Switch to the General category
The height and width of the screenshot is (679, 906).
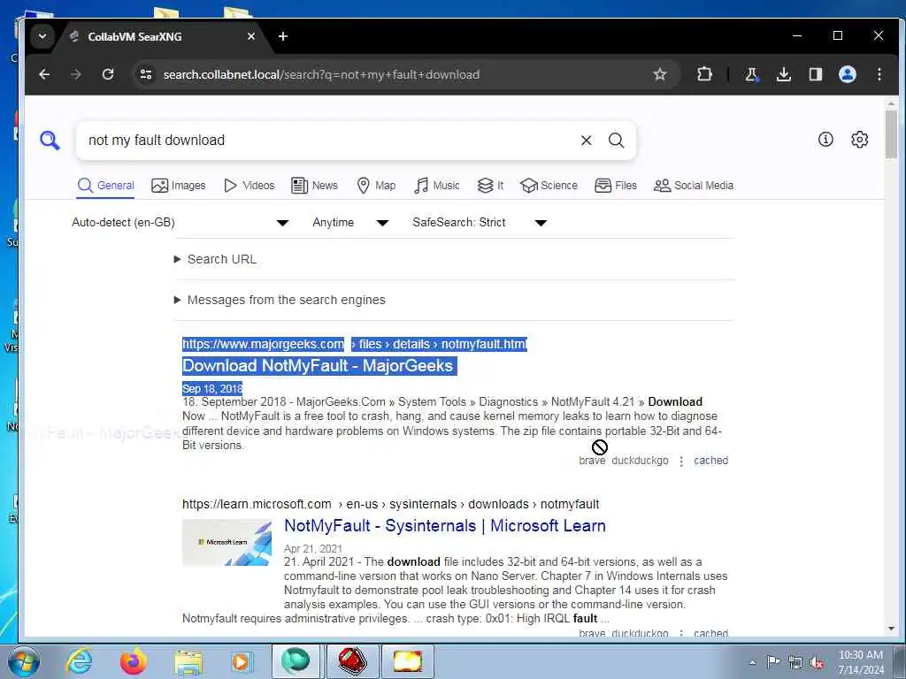pos(106,186)
